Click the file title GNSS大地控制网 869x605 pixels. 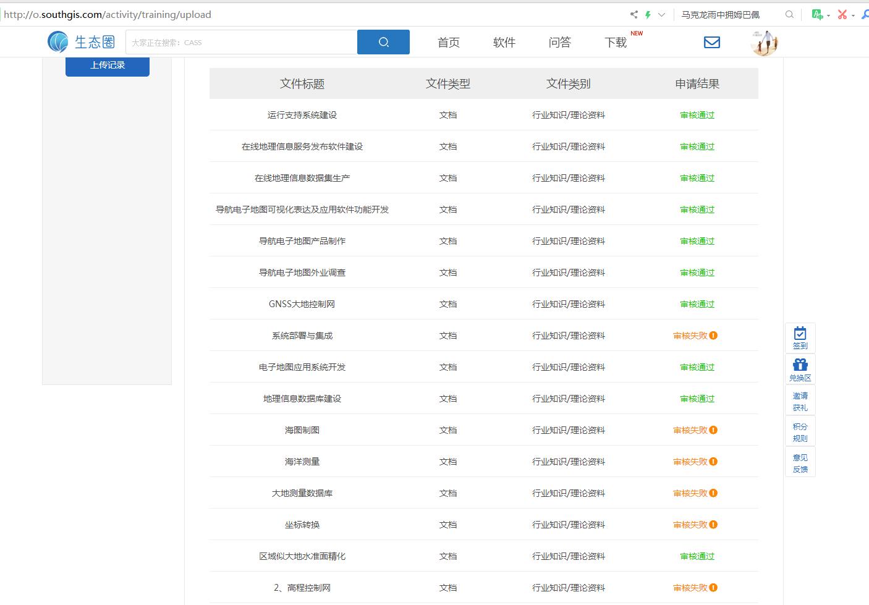[x=302, y=304]
